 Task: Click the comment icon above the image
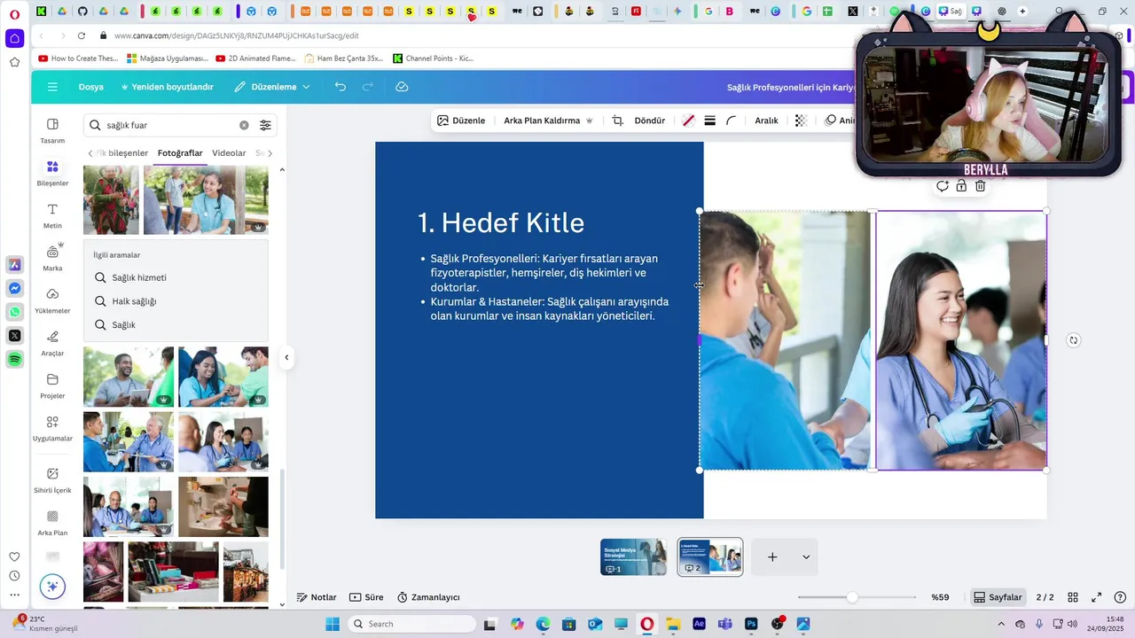click(943, 186)
